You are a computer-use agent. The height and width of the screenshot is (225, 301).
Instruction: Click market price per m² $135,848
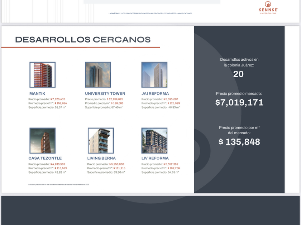[x=239, y=142]
